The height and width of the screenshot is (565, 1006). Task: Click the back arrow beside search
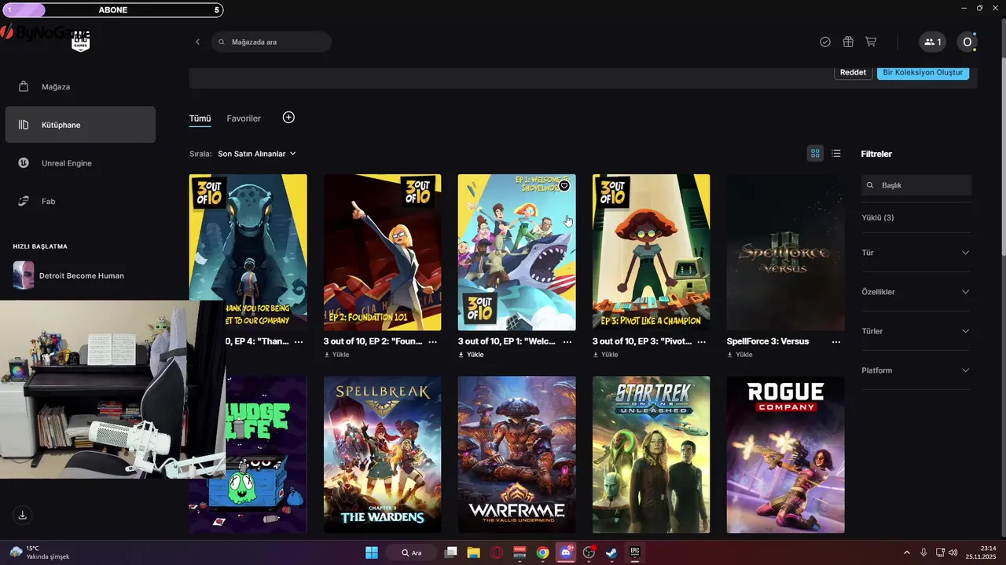coord(197,42)
